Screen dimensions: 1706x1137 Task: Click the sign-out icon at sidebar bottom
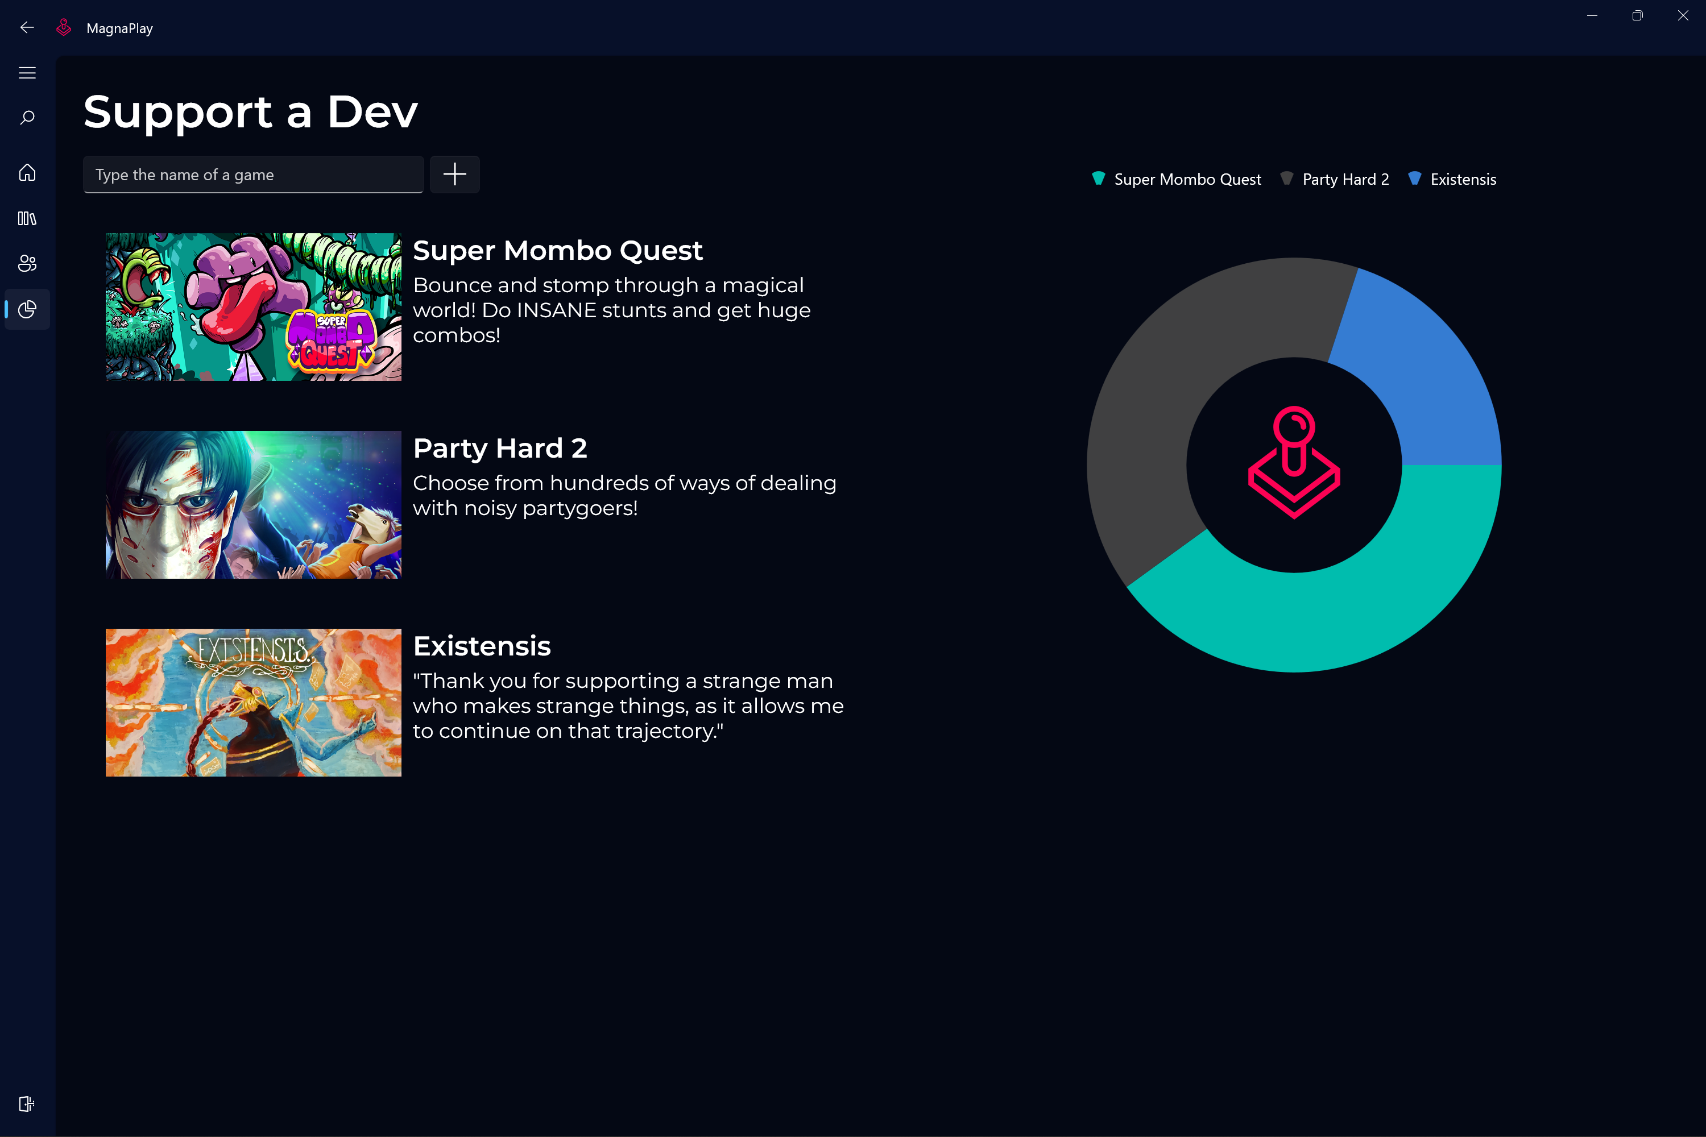tap(27, 1103)
